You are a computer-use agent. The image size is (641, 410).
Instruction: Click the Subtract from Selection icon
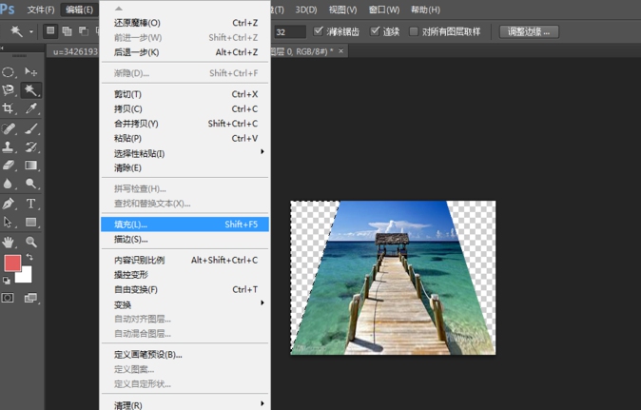pos(83,31)
